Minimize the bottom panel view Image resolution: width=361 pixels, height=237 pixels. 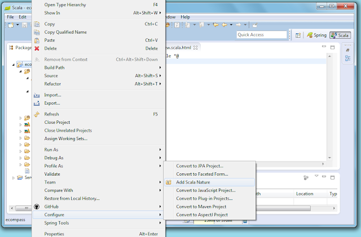pyautogui.click(x=324, y=177)
